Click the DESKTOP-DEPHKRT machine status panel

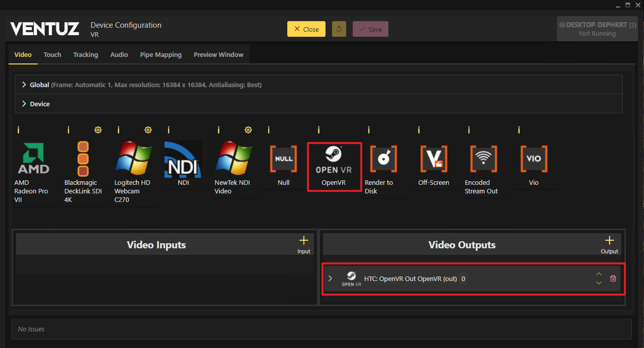tap(597, 29)
